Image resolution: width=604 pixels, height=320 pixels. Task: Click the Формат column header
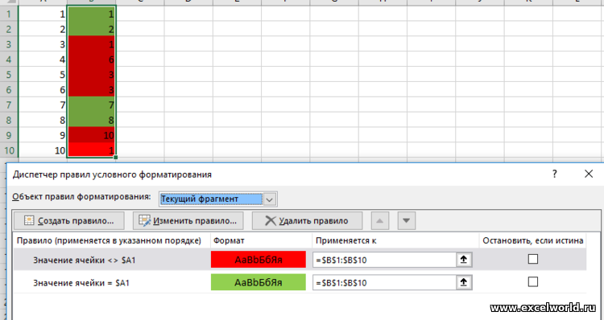tap(261, 240)
